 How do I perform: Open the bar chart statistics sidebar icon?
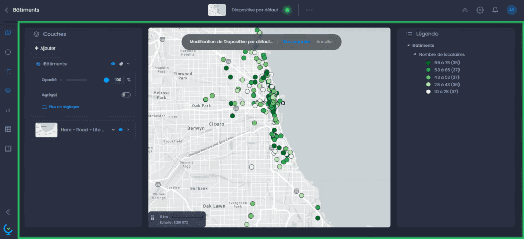coord(8,110)
